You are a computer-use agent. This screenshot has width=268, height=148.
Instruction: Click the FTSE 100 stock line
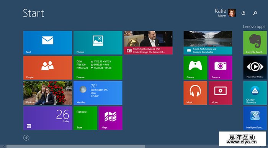(x=93, y=64)
